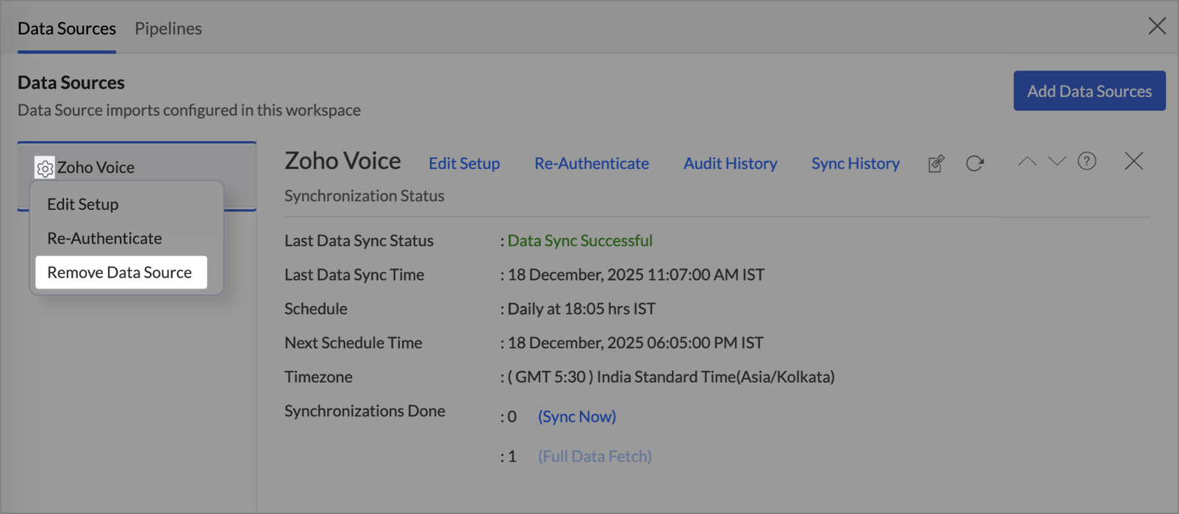View the Sync History link
The image size is (1179, 514).
pos(855,163)
